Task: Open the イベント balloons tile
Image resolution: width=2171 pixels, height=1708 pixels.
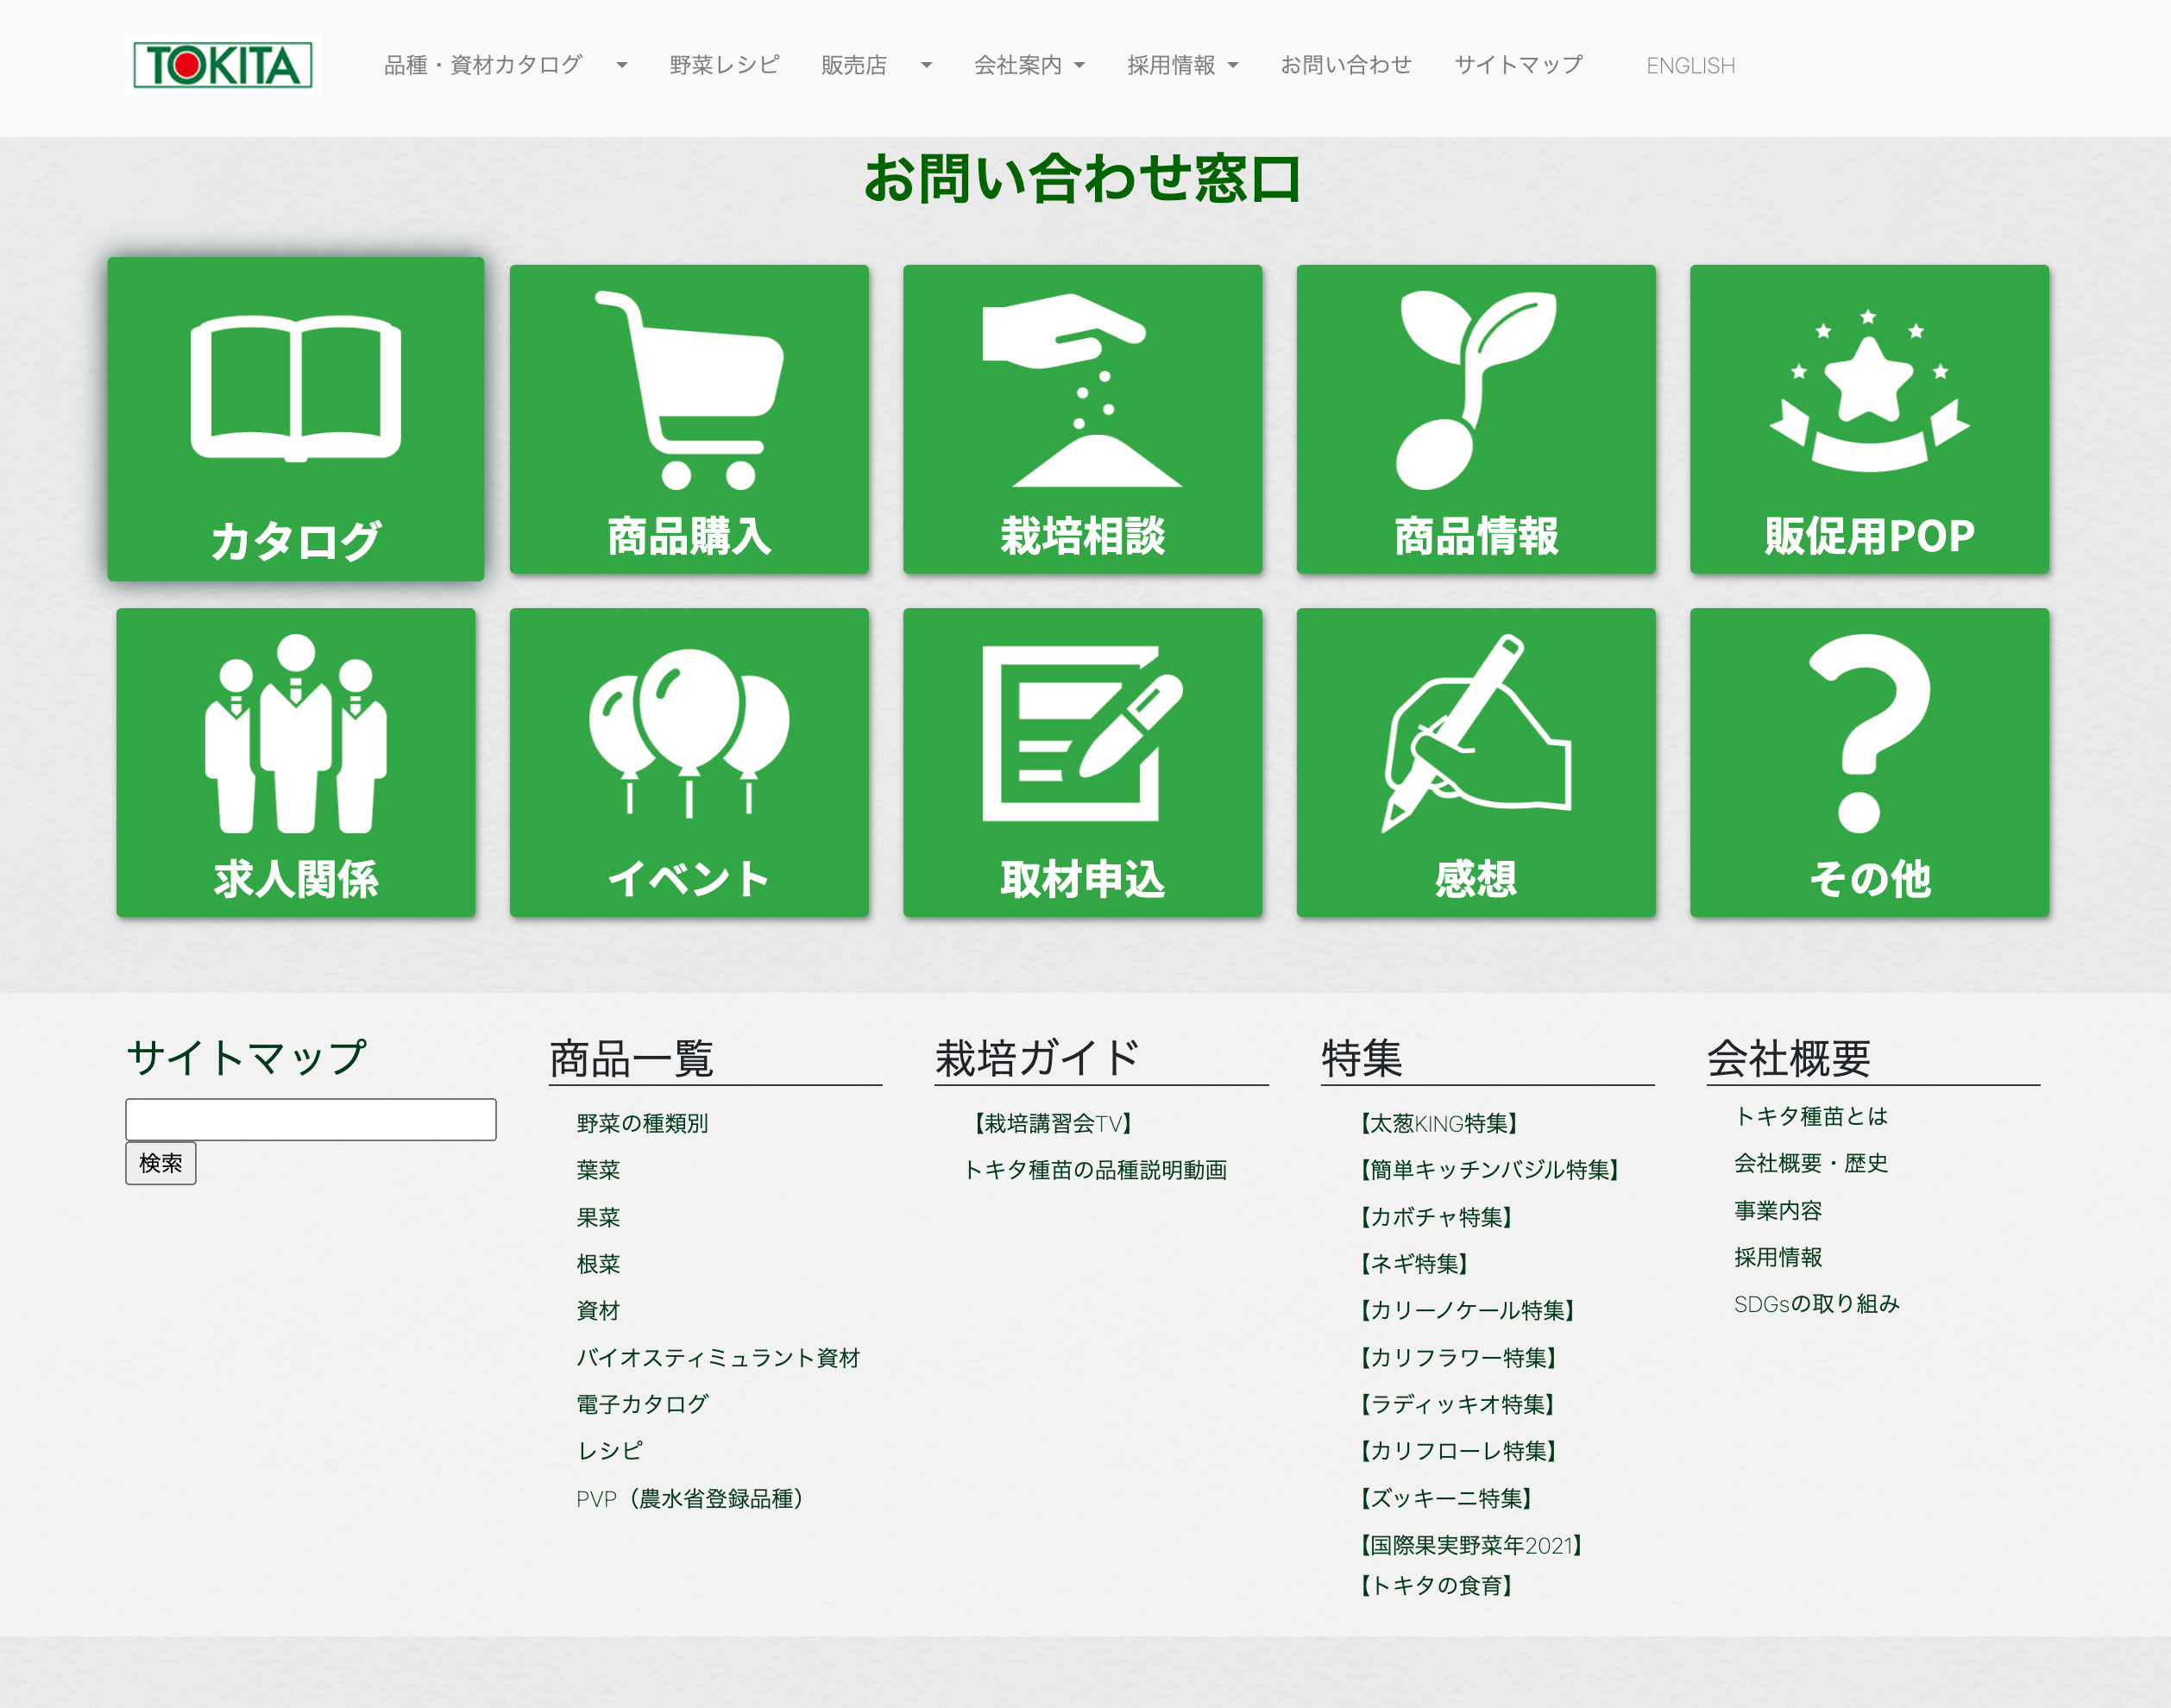Action: pyautogui.click(x=689, y=762)
